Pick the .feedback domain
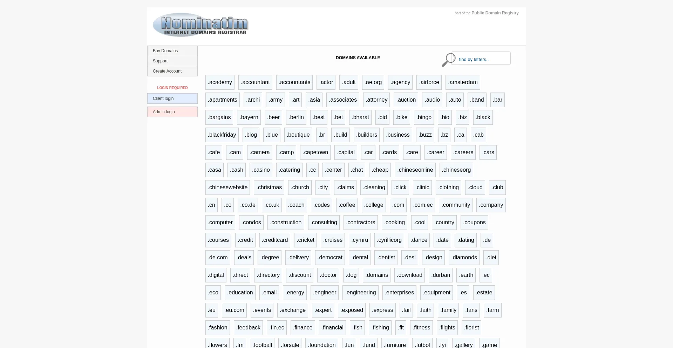The height and width of the screenshot is (348, 673). 248,328
